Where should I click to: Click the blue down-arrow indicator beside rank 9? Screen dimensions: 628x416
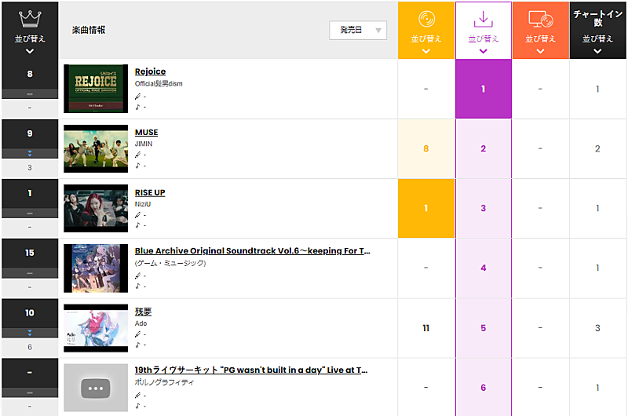point(30,154)
